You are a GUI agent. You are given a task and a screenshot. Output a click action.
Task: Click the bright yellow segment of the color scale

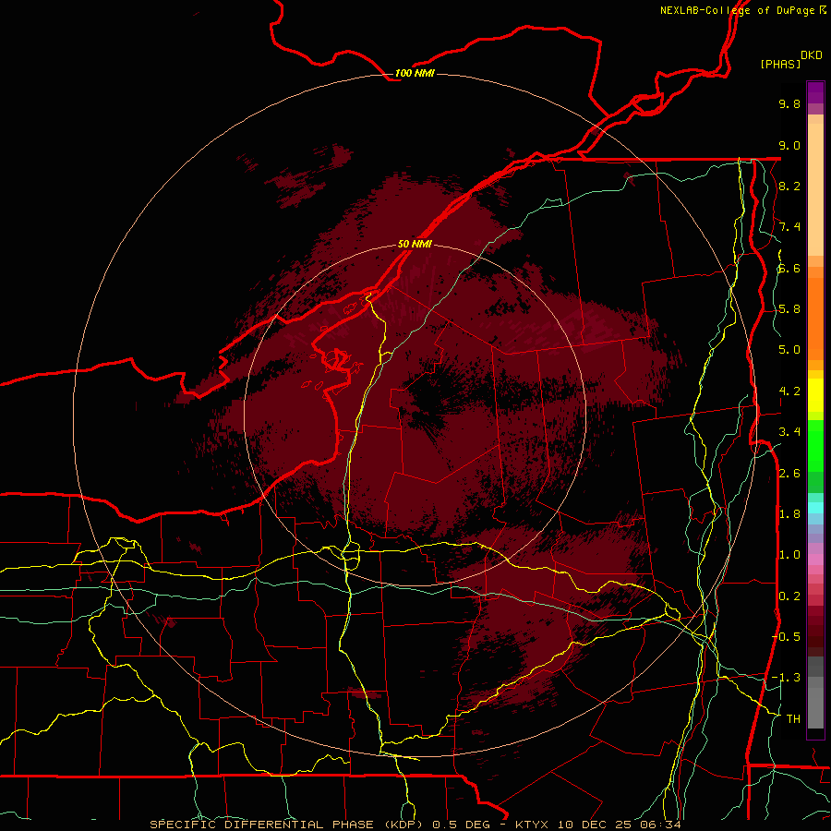(815, 395)
